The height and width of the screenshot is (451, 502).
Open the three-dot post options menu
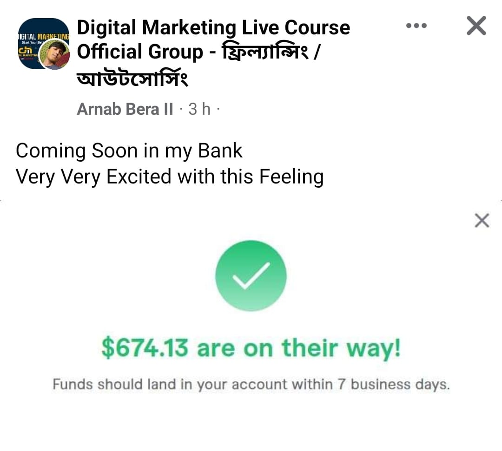click(416, 26)
